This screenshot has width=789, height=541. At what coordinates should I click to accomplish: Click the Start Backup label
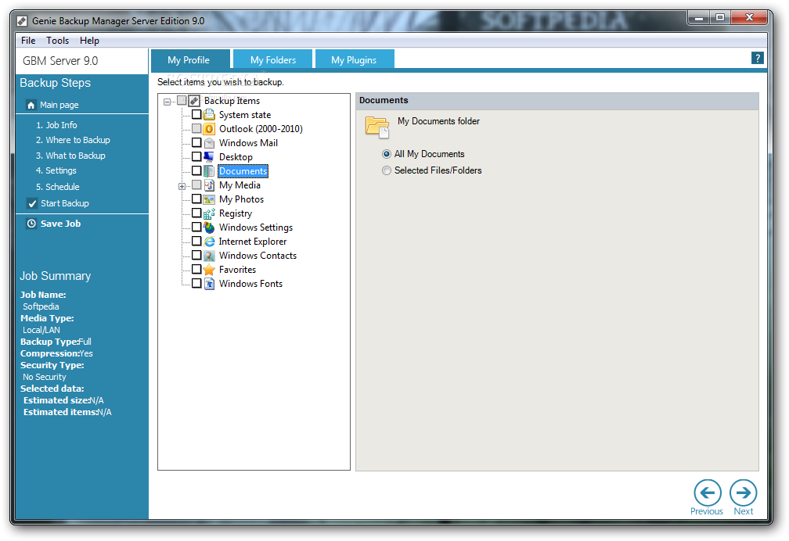click(65, 203)
